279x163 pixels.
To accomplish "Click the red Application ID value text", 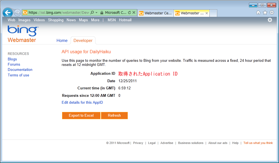I will pyautogui.click(x=148, y=74).
